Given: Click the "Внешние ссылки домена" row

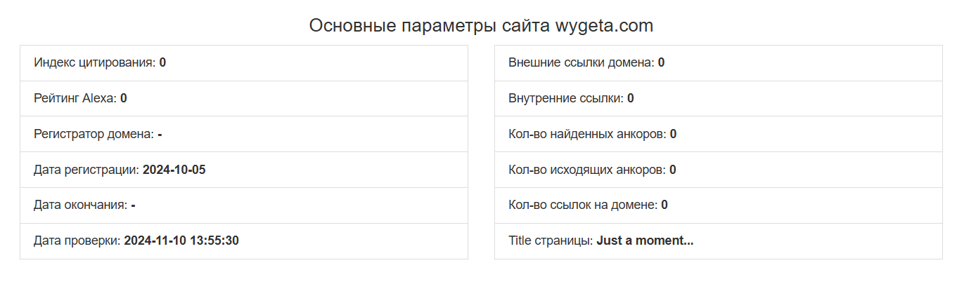Looking at the screenshot, I should pyautogui.click(x=718, y=63).
